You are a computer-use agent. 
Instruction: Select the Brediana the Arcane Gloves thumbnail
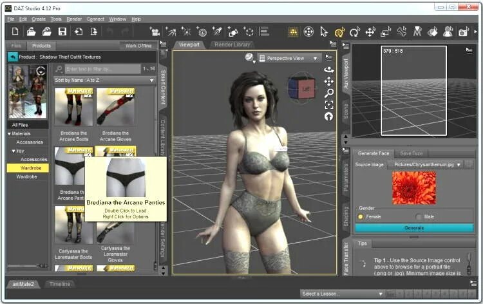point(115,107)
